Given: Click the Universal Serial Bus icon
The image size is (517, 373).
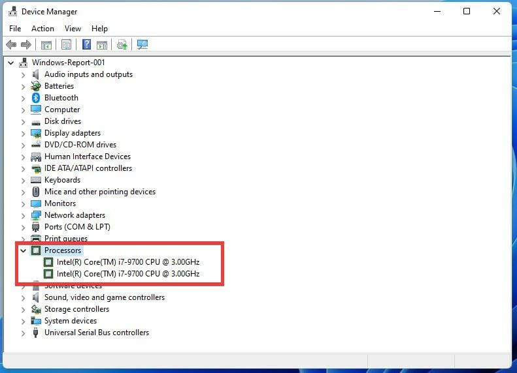Looking at the screenshot, I should (x=35, y=333).
